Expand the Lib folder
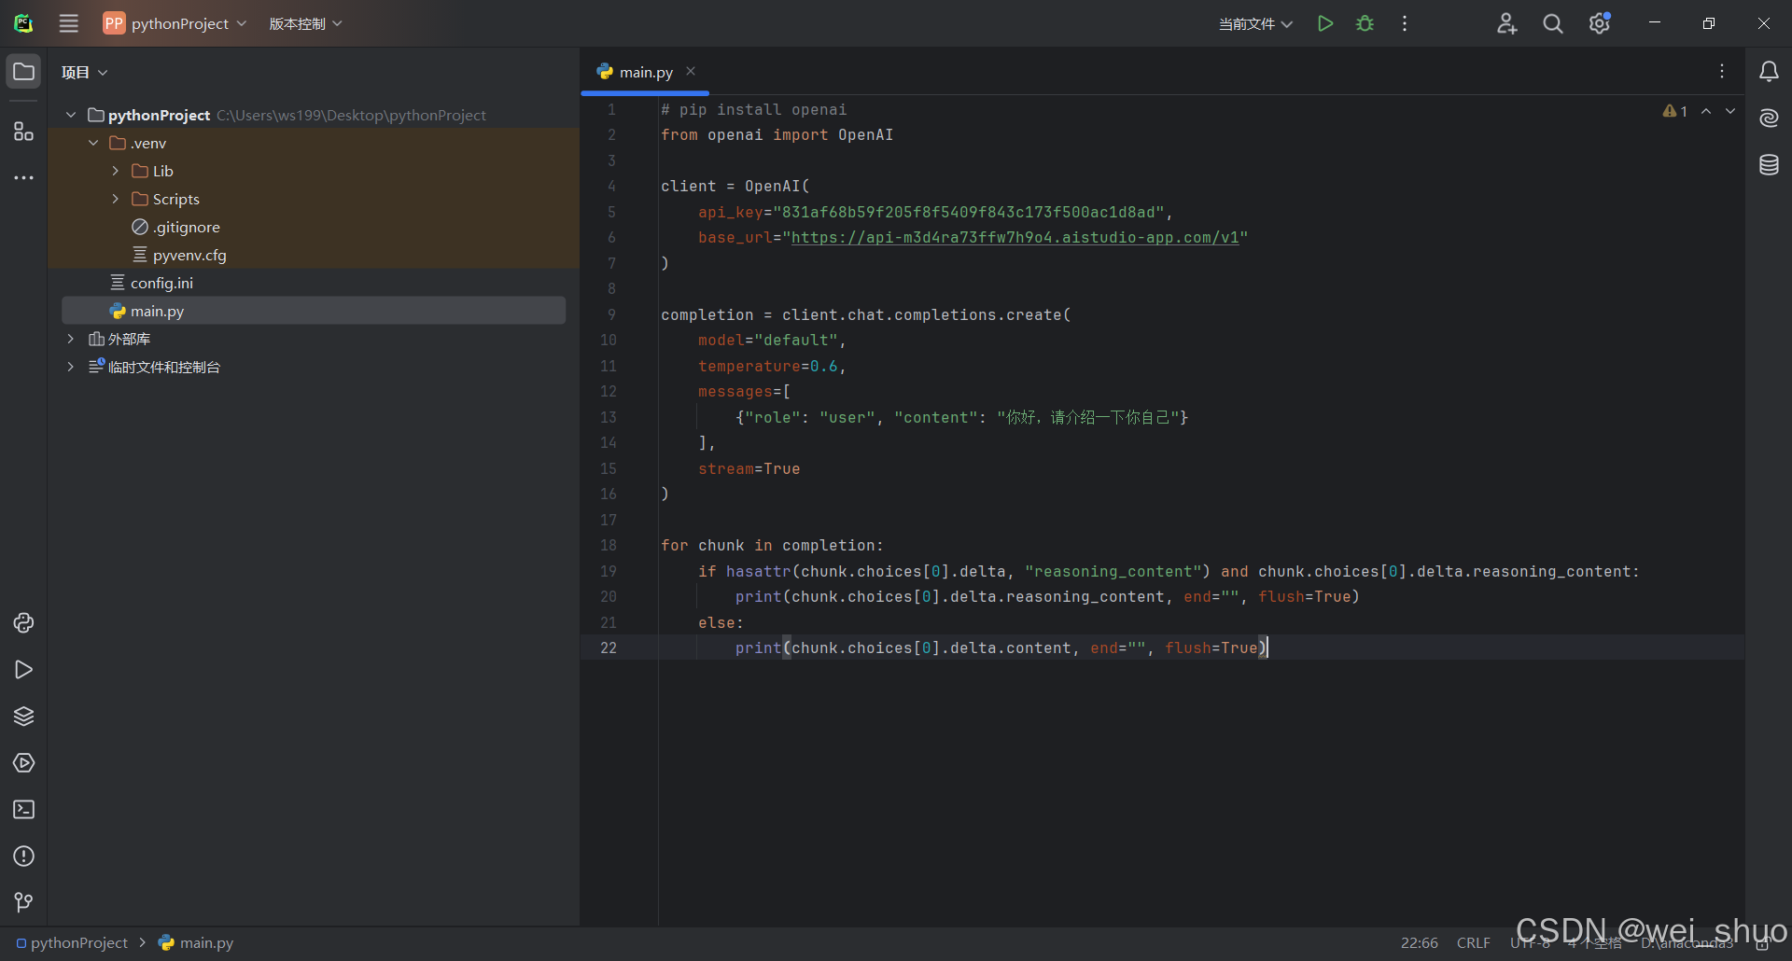1792x961 pixels. [116, 171]
